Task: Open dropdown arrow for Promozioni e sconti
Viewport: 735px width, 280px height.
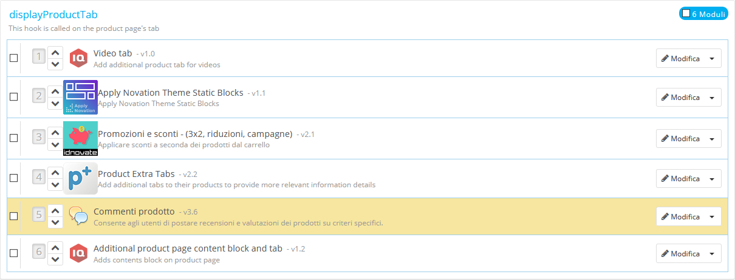Action: 712,139
